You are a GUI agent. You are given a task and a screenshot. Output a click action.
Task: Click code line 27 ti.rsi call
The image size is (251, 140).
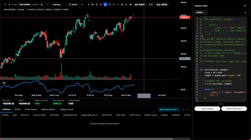click(218, 84)
